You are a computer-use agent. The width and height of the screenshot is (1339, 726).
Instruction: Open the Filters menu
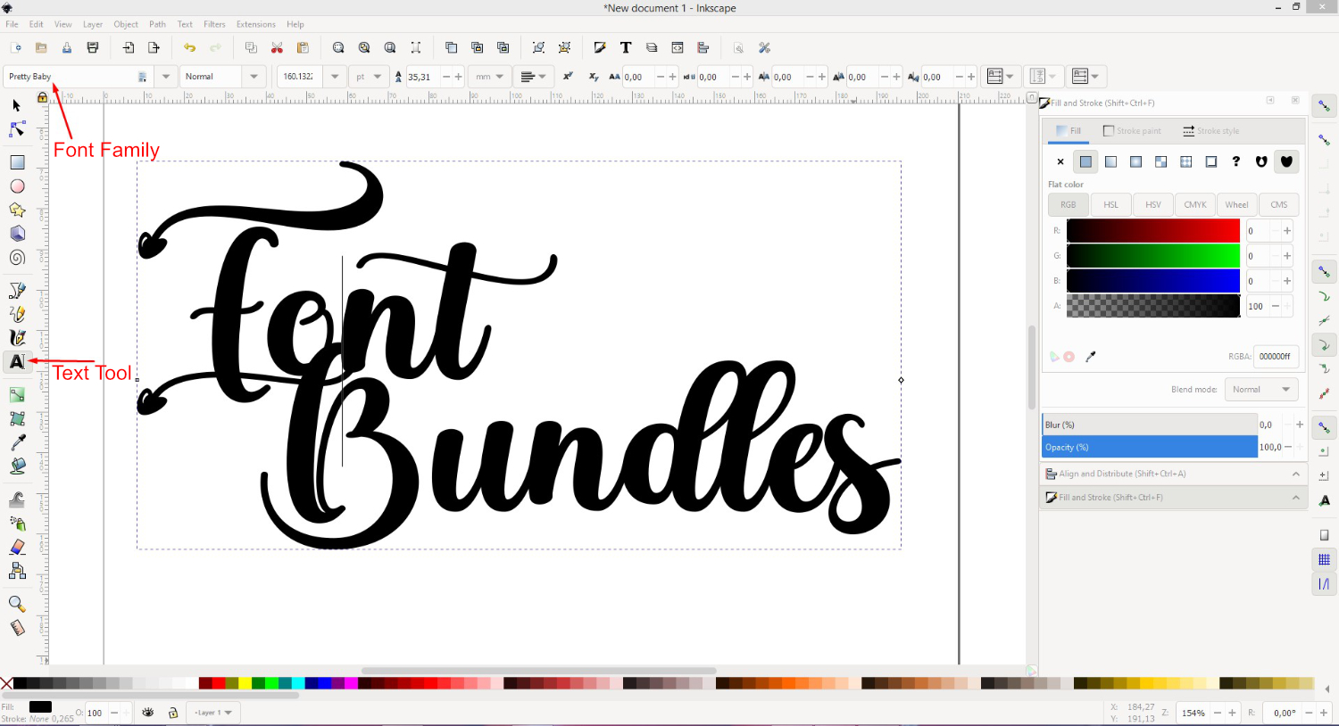coord(214,24)
